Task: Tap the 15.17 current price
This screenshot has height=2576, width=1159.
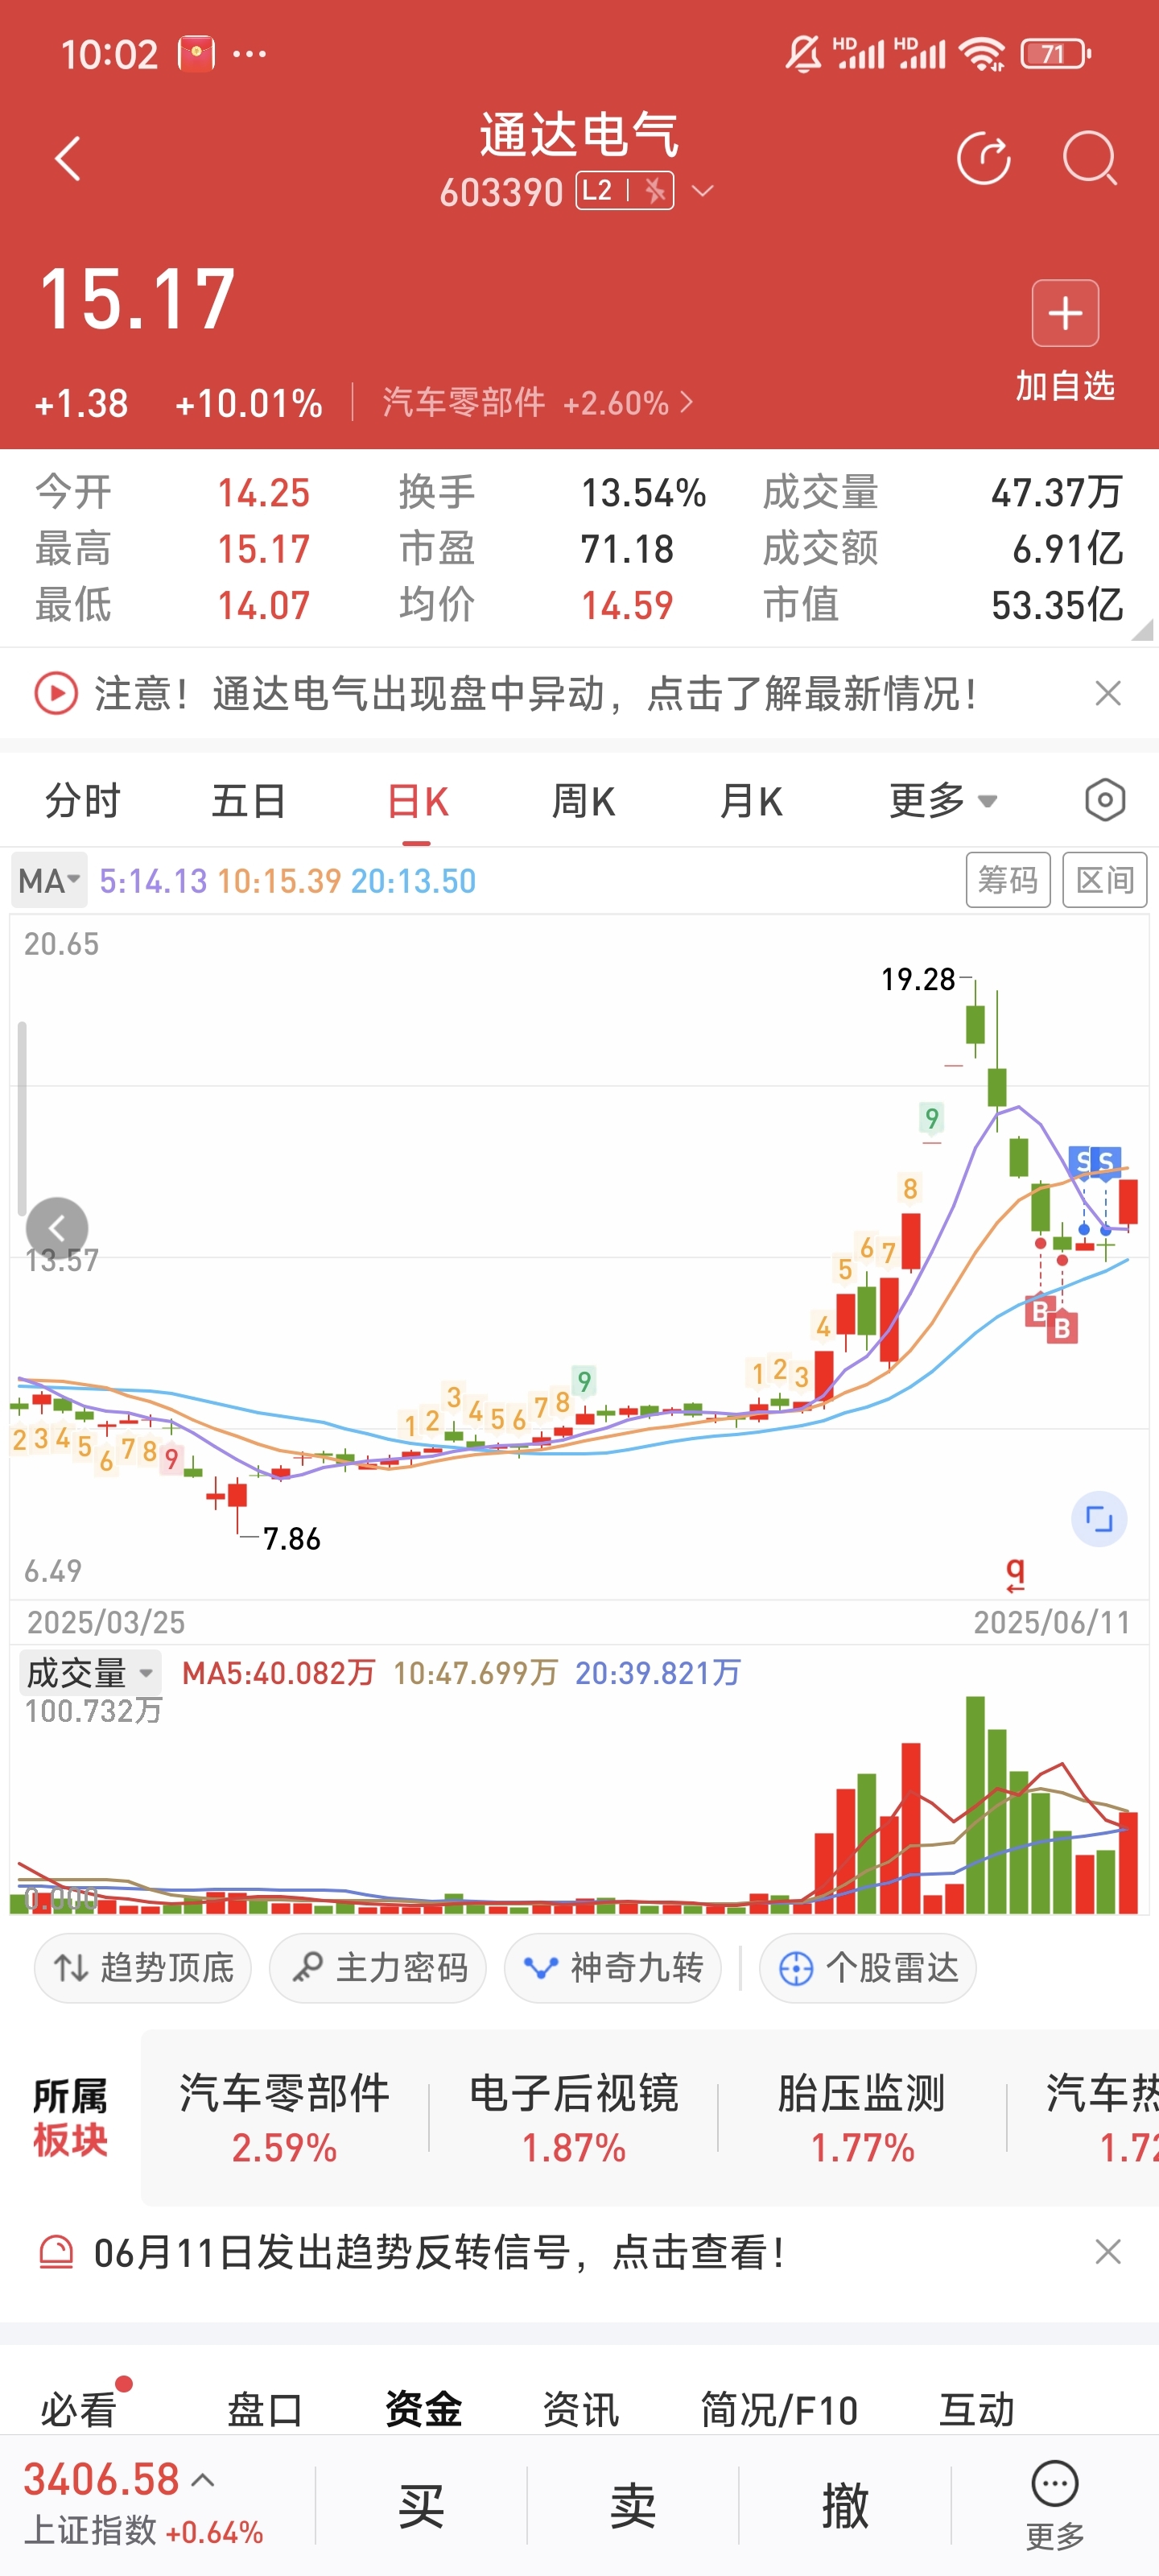Action: pos(137,298)
